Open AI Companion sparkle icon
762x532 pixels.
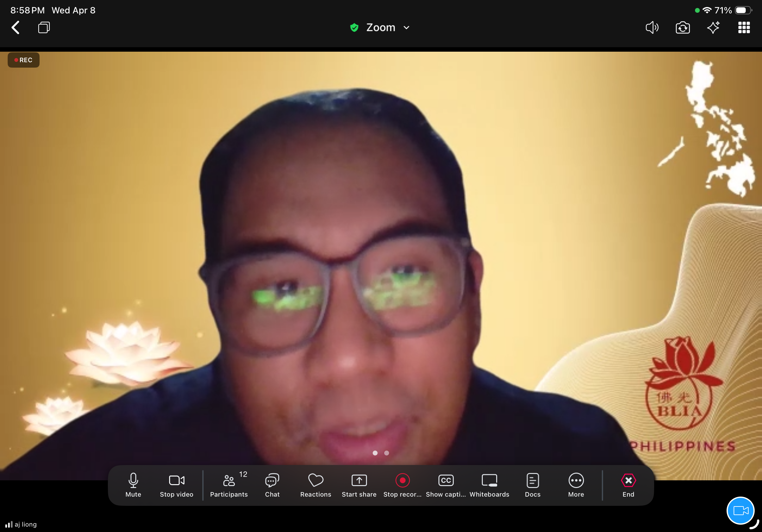pos(713,27)
